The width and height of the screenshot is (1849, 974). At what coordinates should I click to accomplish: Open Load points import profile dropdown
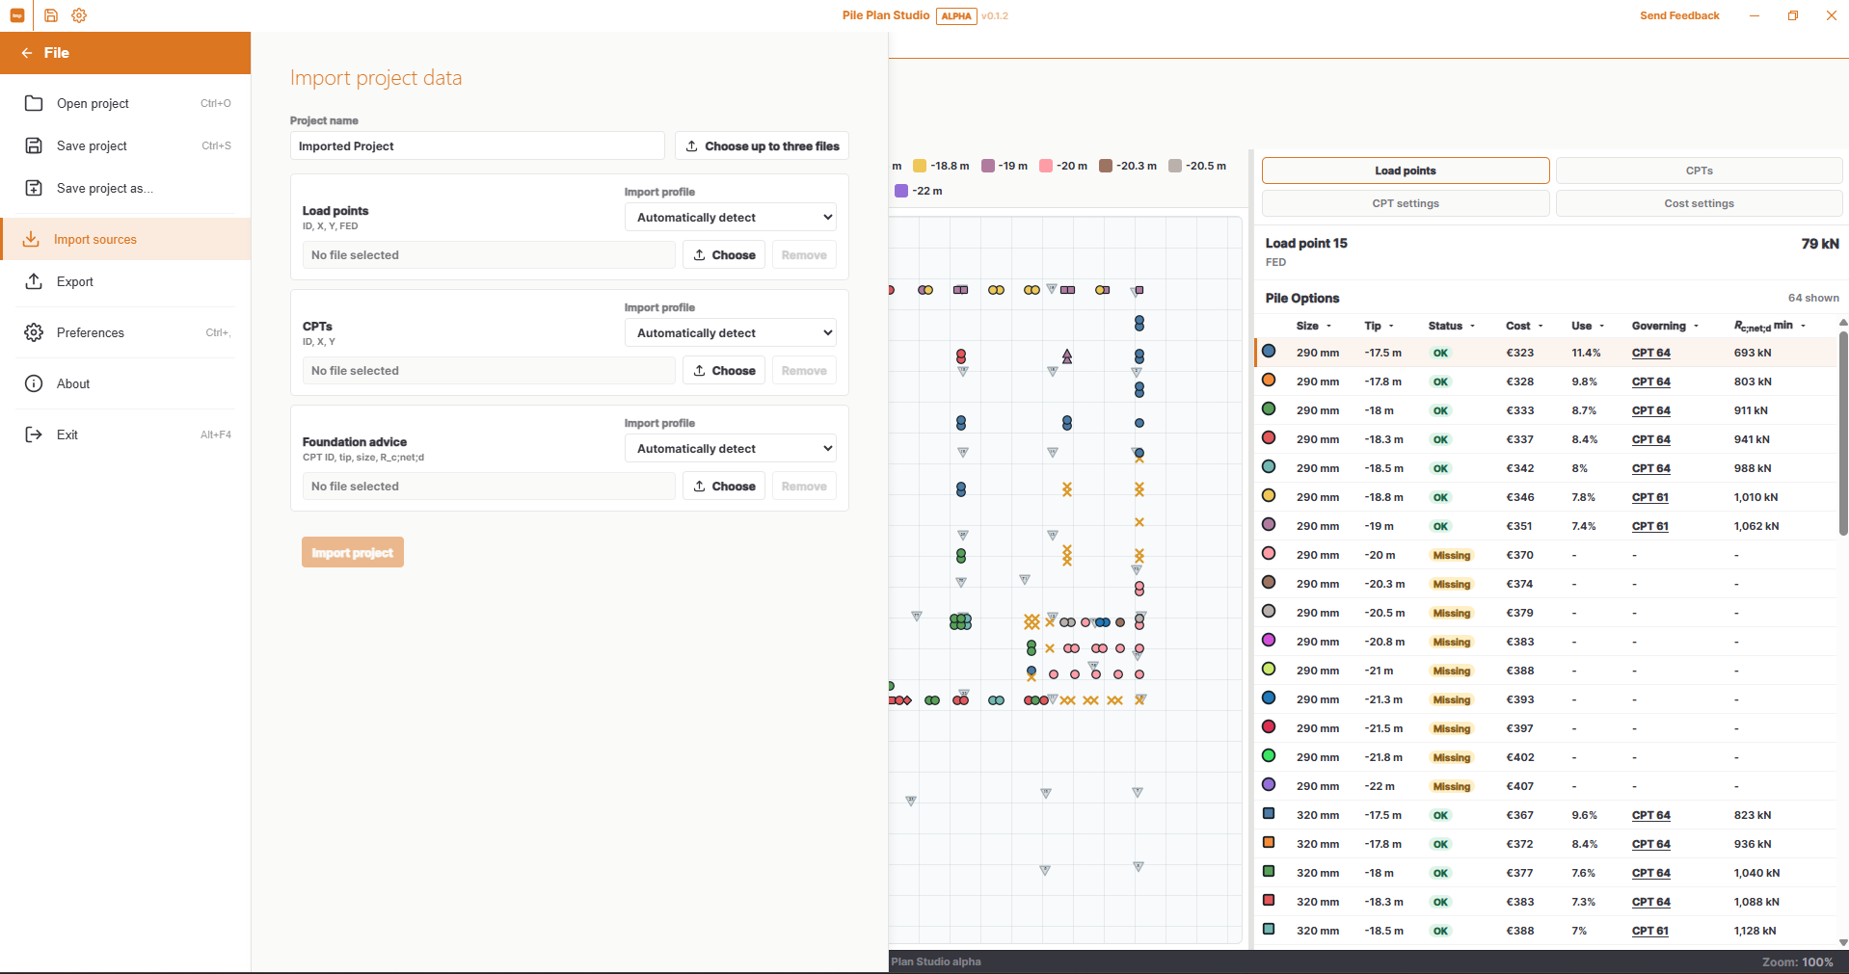point(731,217)
